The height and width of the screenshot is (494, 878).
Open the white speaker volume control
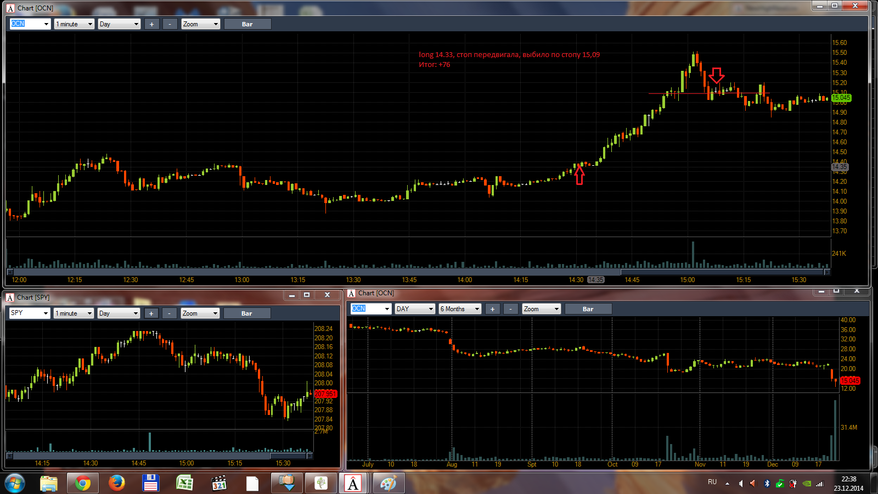click(x=740, y=484)
